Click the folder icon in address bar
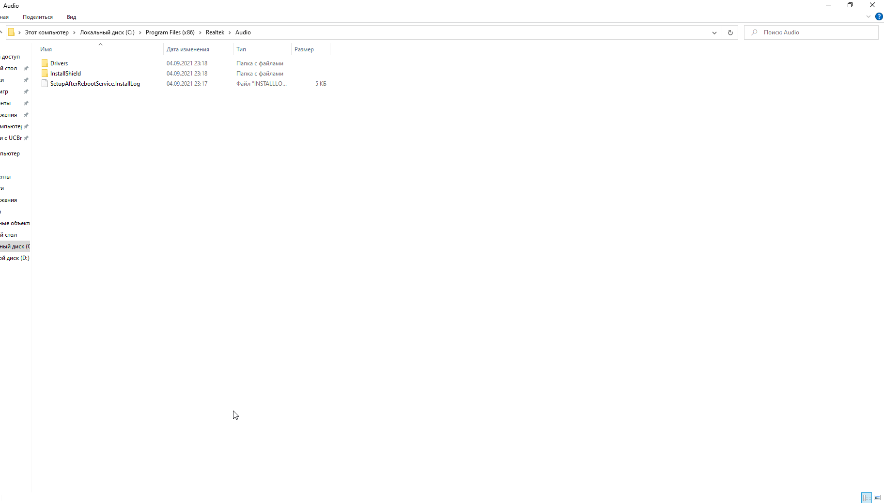This screenshot has height=503, width=884. point(11,32)
